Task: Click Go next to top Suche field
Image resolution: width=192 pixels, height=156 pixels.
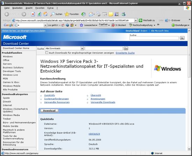Action: click(182, 38)
